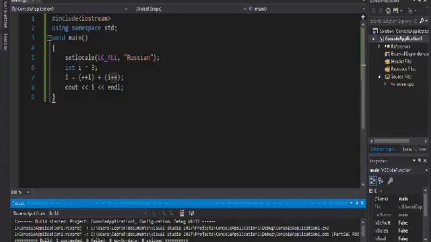Open pending changes filter icon in Solution Explorer

pos(410,11)
